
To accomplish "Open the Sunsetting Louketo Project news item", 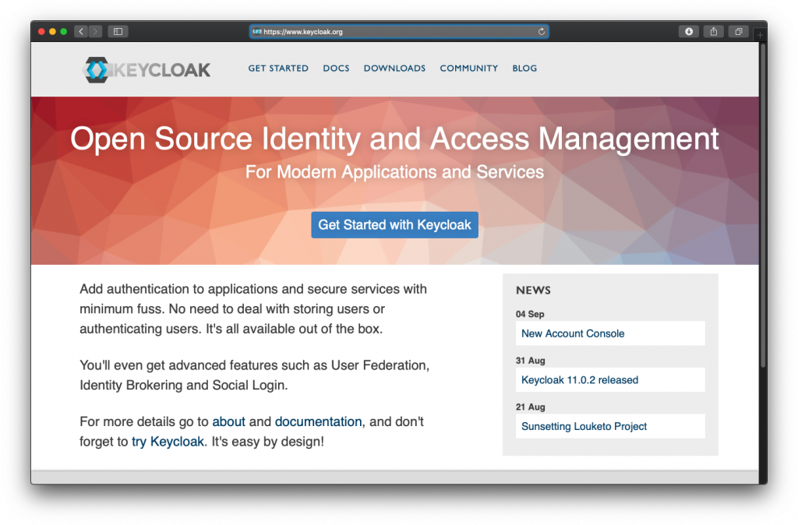I will tap(610, 426).
